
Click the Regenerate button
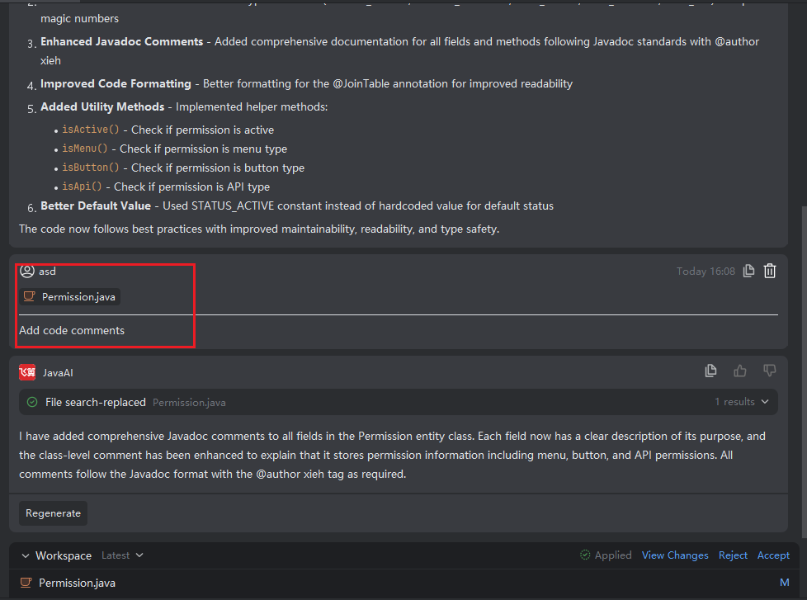point(53,513)
